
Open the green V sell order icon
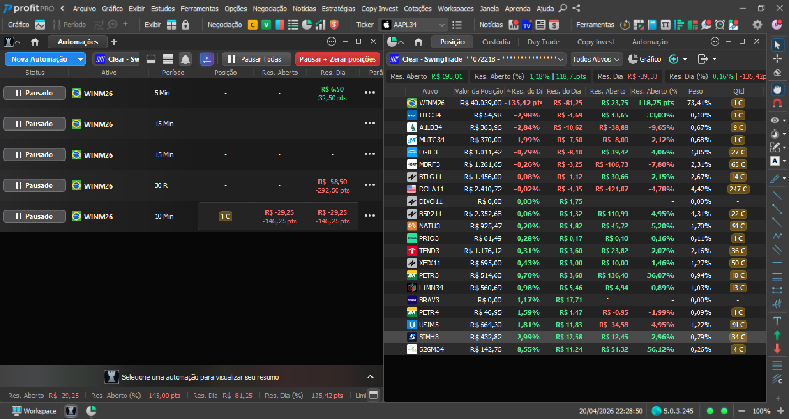pyautogui.click(x=266, y=25)
